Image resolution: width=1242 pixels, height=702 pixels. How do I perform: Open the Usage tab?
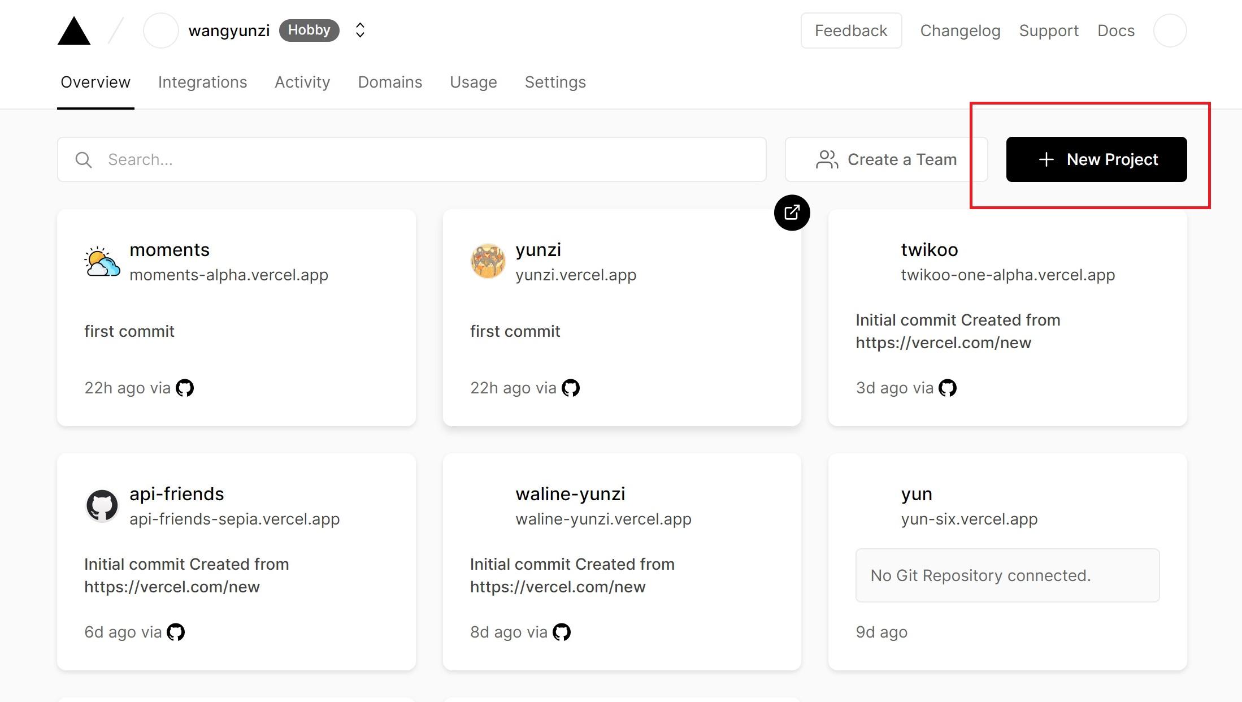[x=474, y=82]
